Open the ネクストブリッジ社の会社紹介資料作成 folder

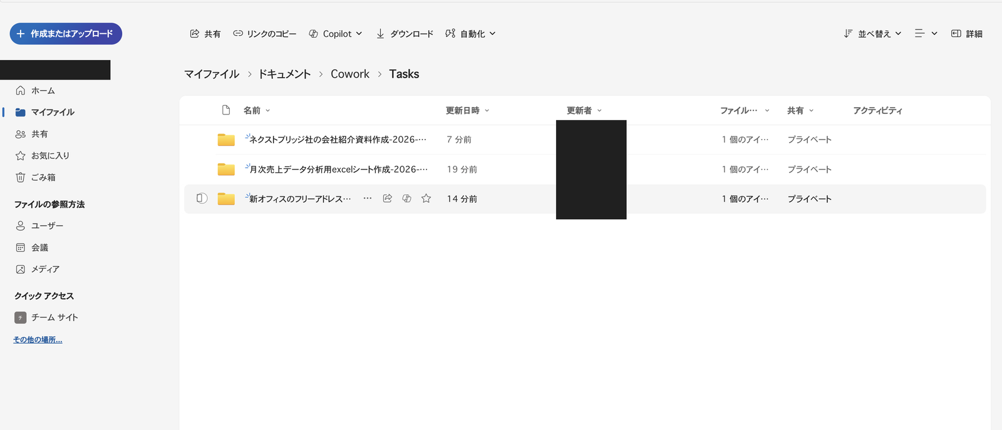tap(338, 140)
